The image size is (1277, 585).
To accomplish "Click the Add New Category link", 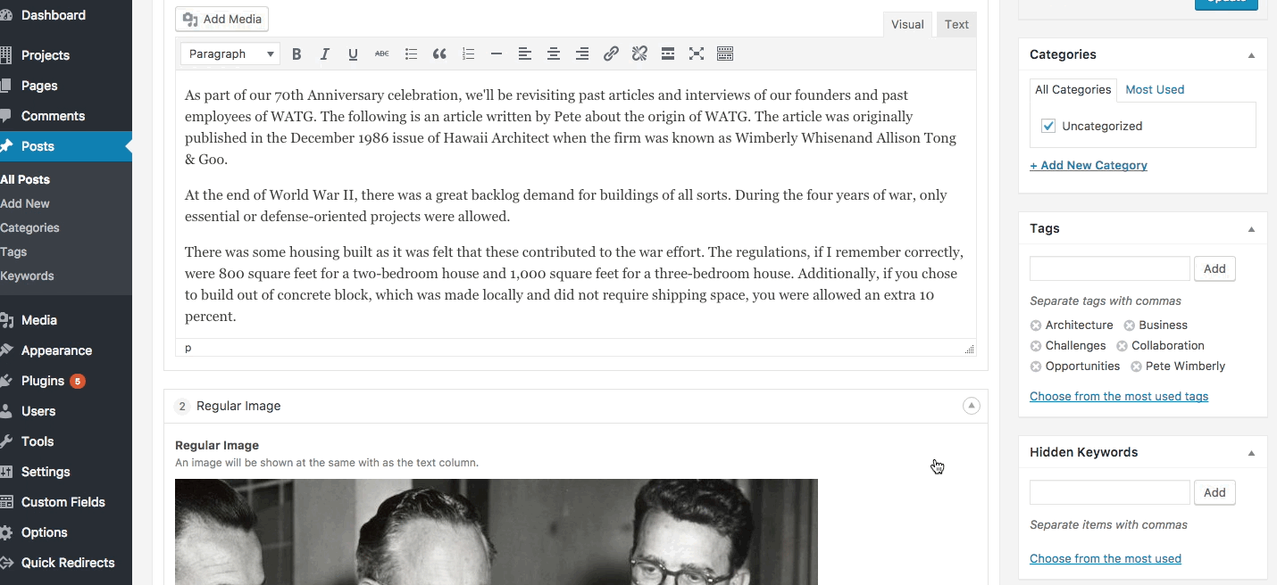I will (1089, 165).
